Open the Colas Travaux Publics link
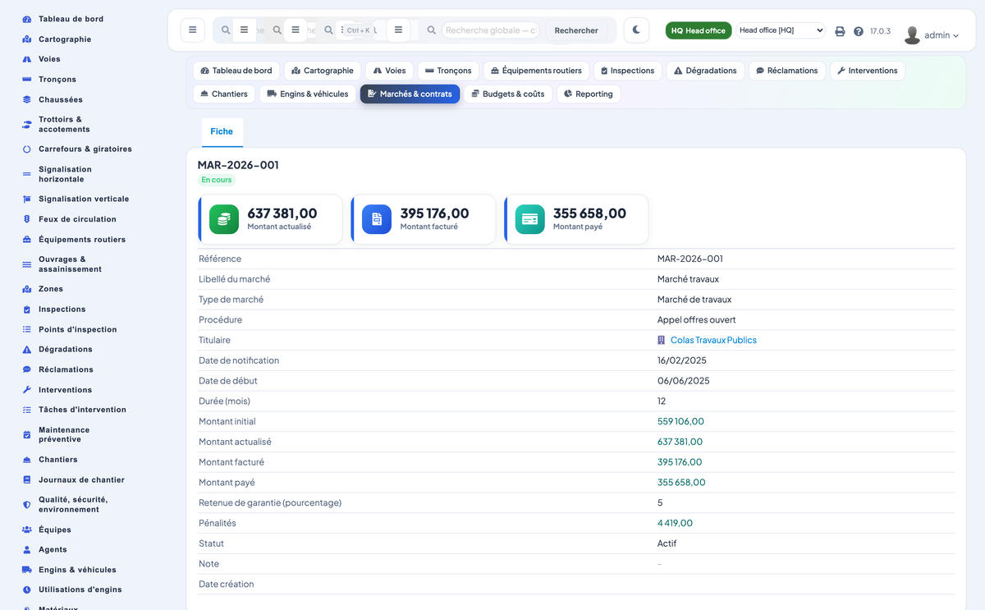This screenshot has width=985, height=610. [713, 340]
